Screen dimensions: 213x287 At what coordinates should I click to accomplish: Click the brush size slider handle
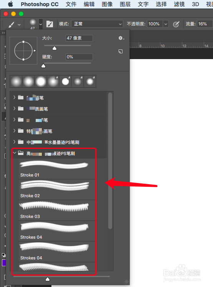pos(54,48)
